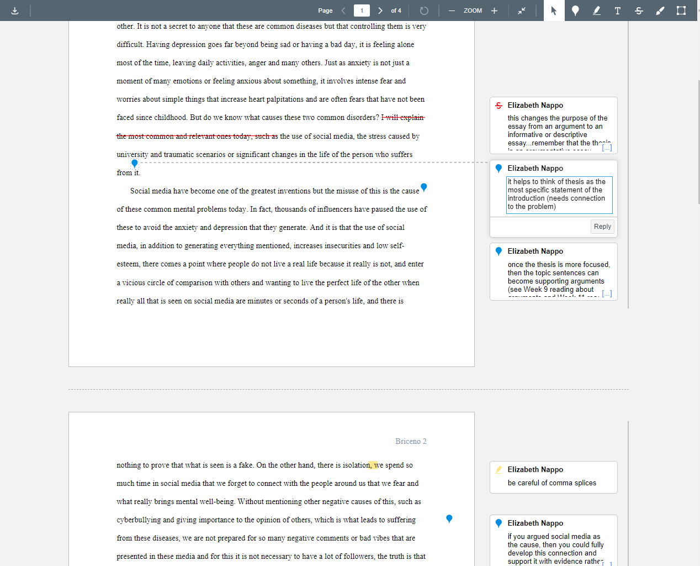This screenshot has width=700, height=566.
Task: Expand the 'once the thesis' comment ellipsis
Action: [607, 294]
